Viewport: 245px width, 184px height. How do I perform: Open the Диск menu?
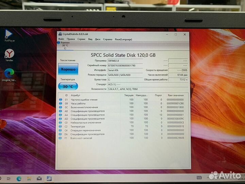tap(98, 39)
